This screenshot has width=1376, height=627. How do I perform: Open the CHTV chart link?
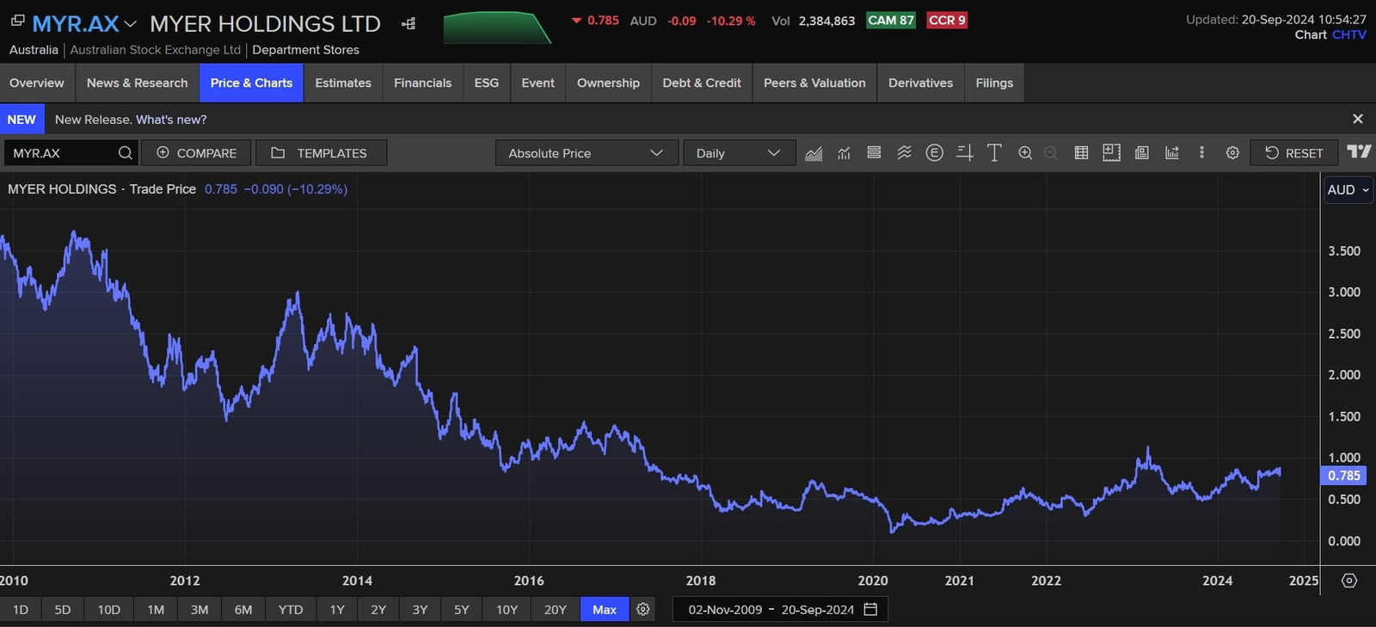point(1349,34)
